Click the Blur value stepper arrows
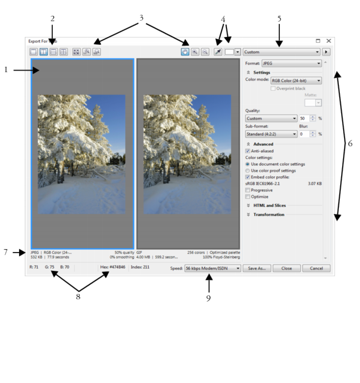The image size is (360, 383). point(313,134)
